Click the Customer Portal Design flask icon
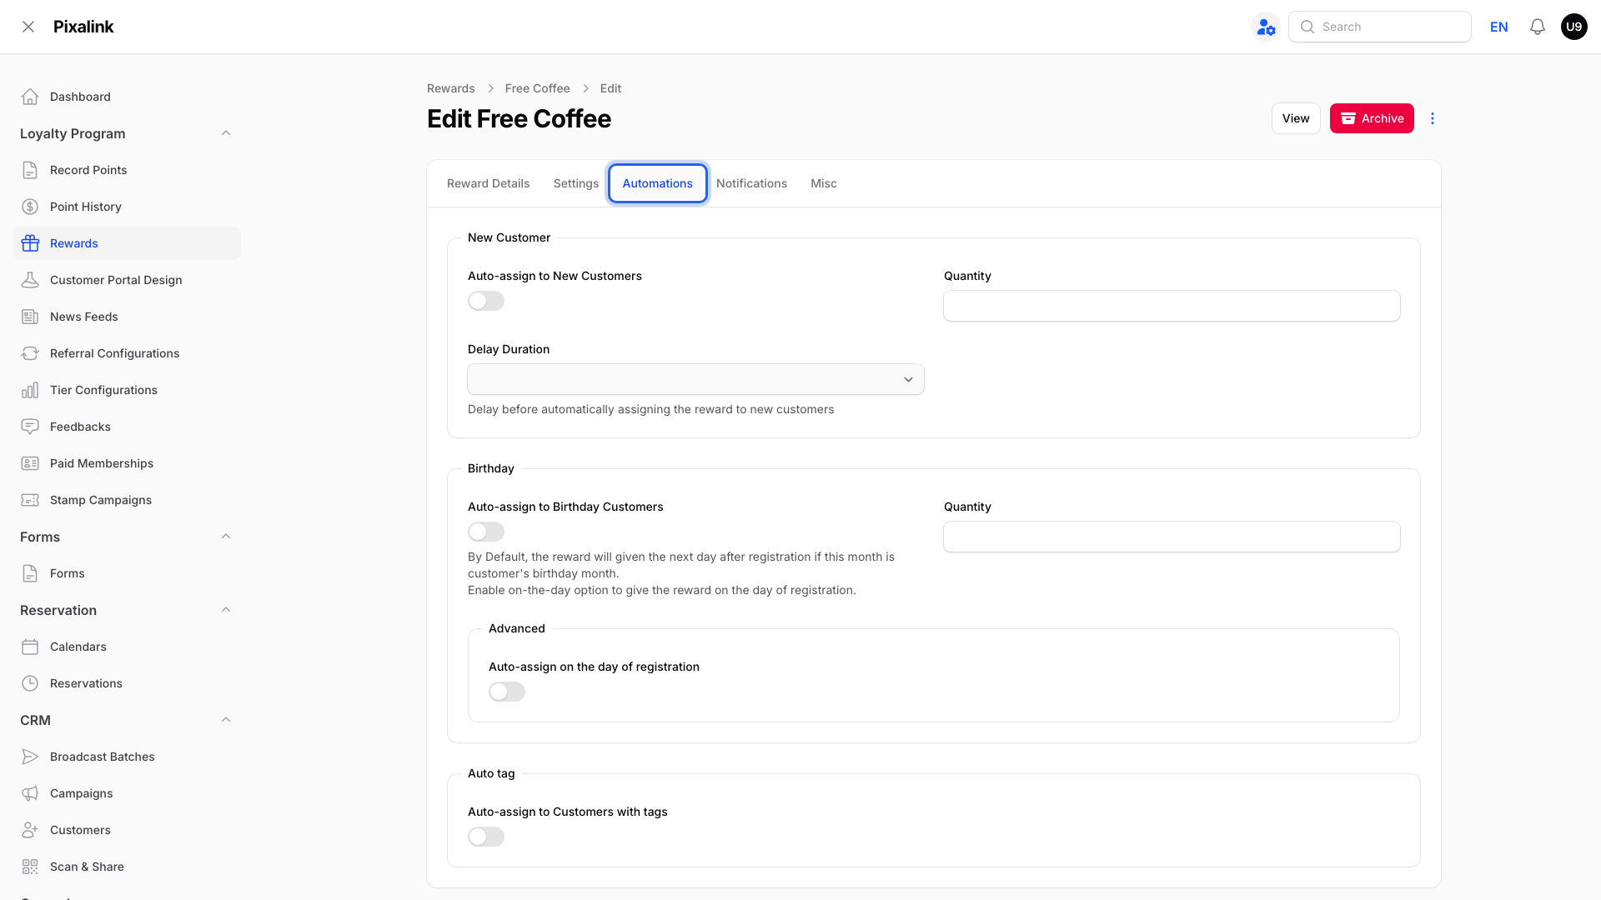The image size is (1601, 900). 30,280
